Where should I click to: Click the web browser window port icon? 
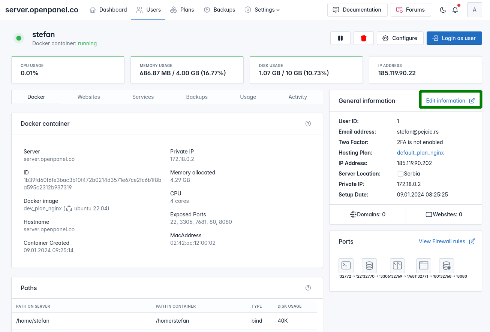pos(424,266)
